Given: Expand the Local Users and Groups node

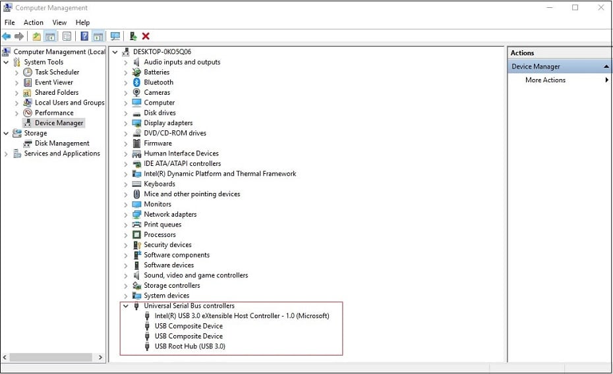Looking at the screenshot, I should pyautogui.click(x=16, y=103).
